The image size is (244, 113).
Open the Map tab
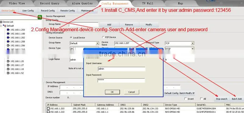click(x=180, y=3)
